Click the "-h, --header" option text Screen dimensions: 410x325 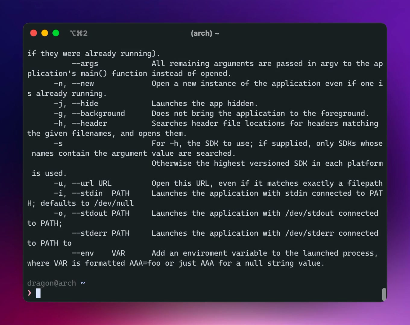coord(80,123)
